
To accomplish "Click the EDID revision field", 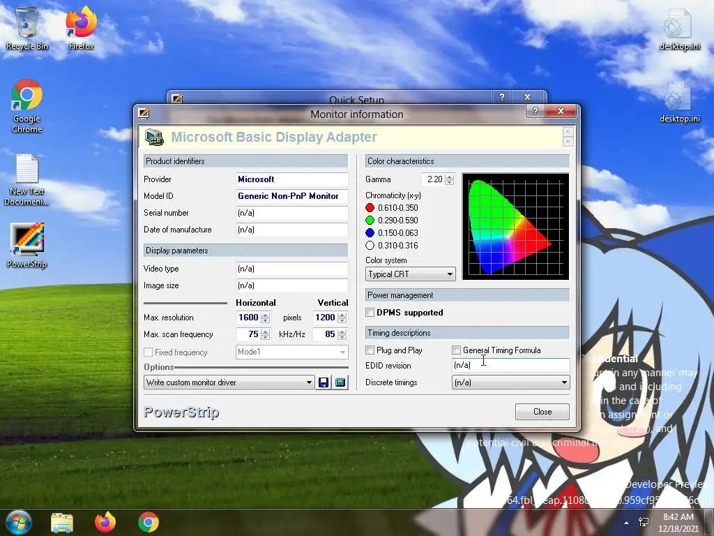I will pyautogui.click(x=510, y=365).
